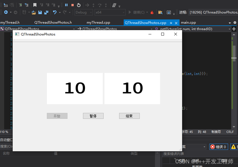Click the Save All icon
This screenshot has width=238, height=167.
[46, 12]
